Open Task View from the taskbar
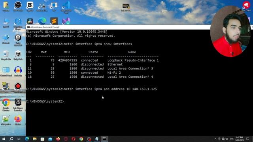253x142 pixels. [x=19, y=139]
